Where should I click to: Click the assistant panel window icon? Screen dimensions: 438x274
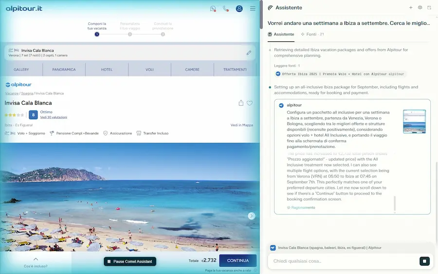[x=429, y=7]
